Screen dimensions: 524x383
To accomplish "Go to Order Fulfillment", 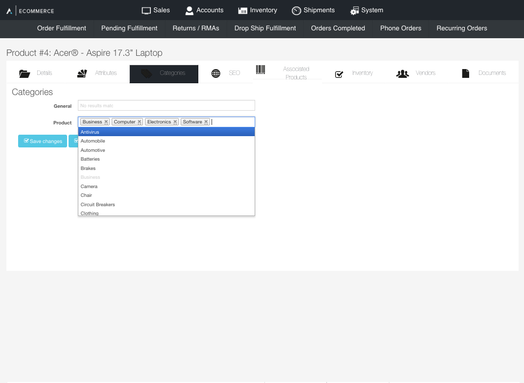I will pos(62,28).
